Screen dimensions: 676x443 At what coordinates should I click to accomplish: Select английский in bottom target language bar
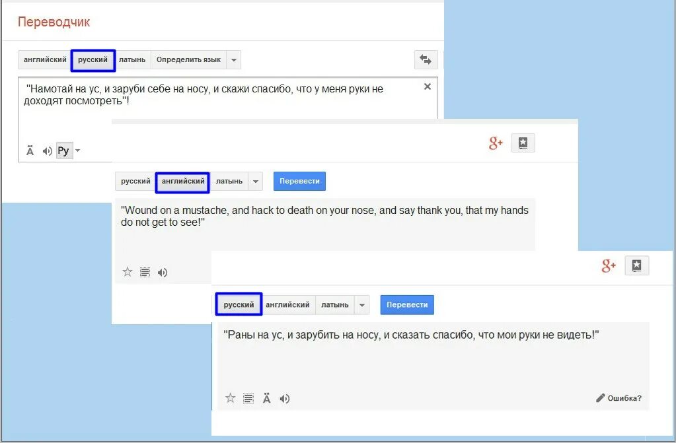pyautogui.click(x=287, y=304)
